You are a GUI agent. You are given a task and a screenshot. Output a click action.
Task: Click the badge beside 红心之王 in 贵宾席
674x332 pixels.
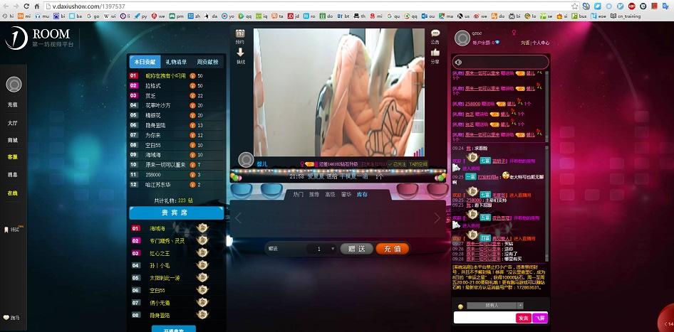pyautogui.click(x=202, y=253)
